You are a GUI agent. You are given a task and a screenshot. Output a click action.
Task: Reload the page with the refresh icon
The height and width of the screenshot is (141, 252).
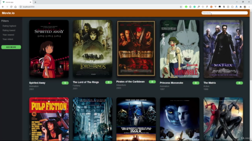pos(11,7)
